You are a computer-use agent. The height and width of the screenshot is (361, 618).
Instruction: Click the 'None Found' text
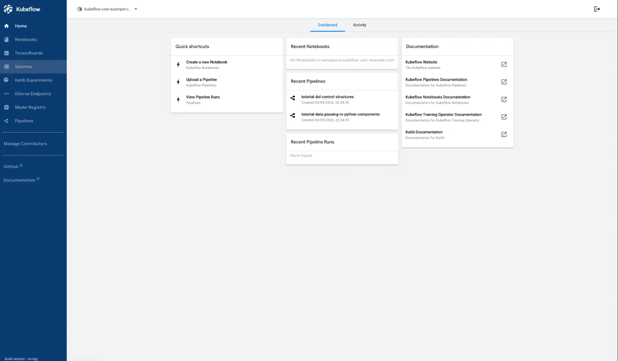click(x=301, y=156)
